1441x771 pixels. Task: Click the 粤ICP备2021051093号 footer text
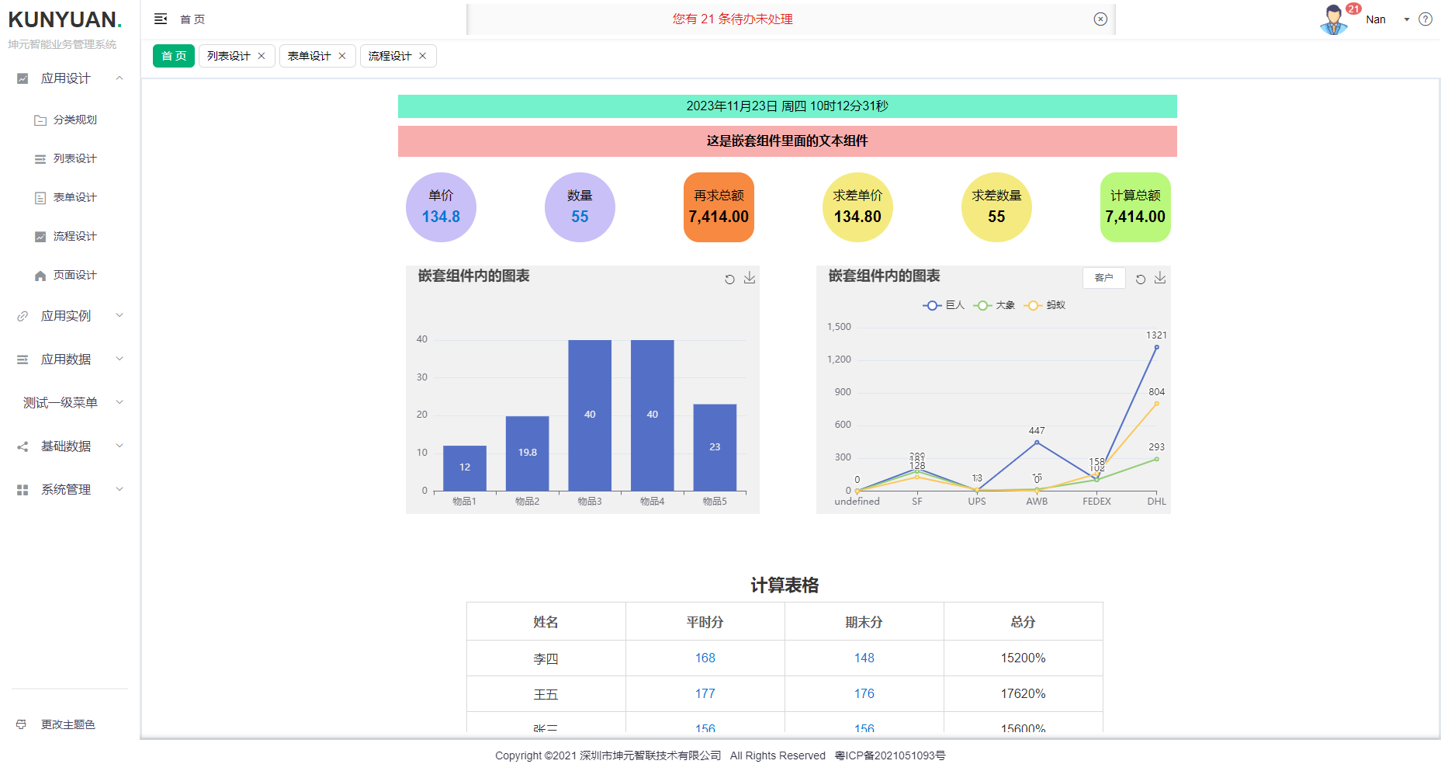click(890, 755)
